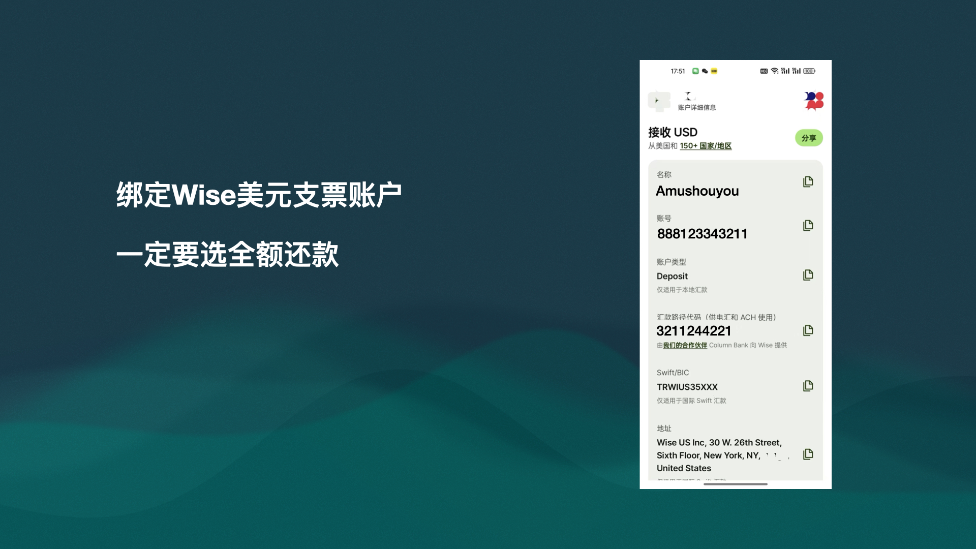Copy the Deposit account type
Image resolution: width=976 pixels, height=549 pixels.
(x=808, y=276)
